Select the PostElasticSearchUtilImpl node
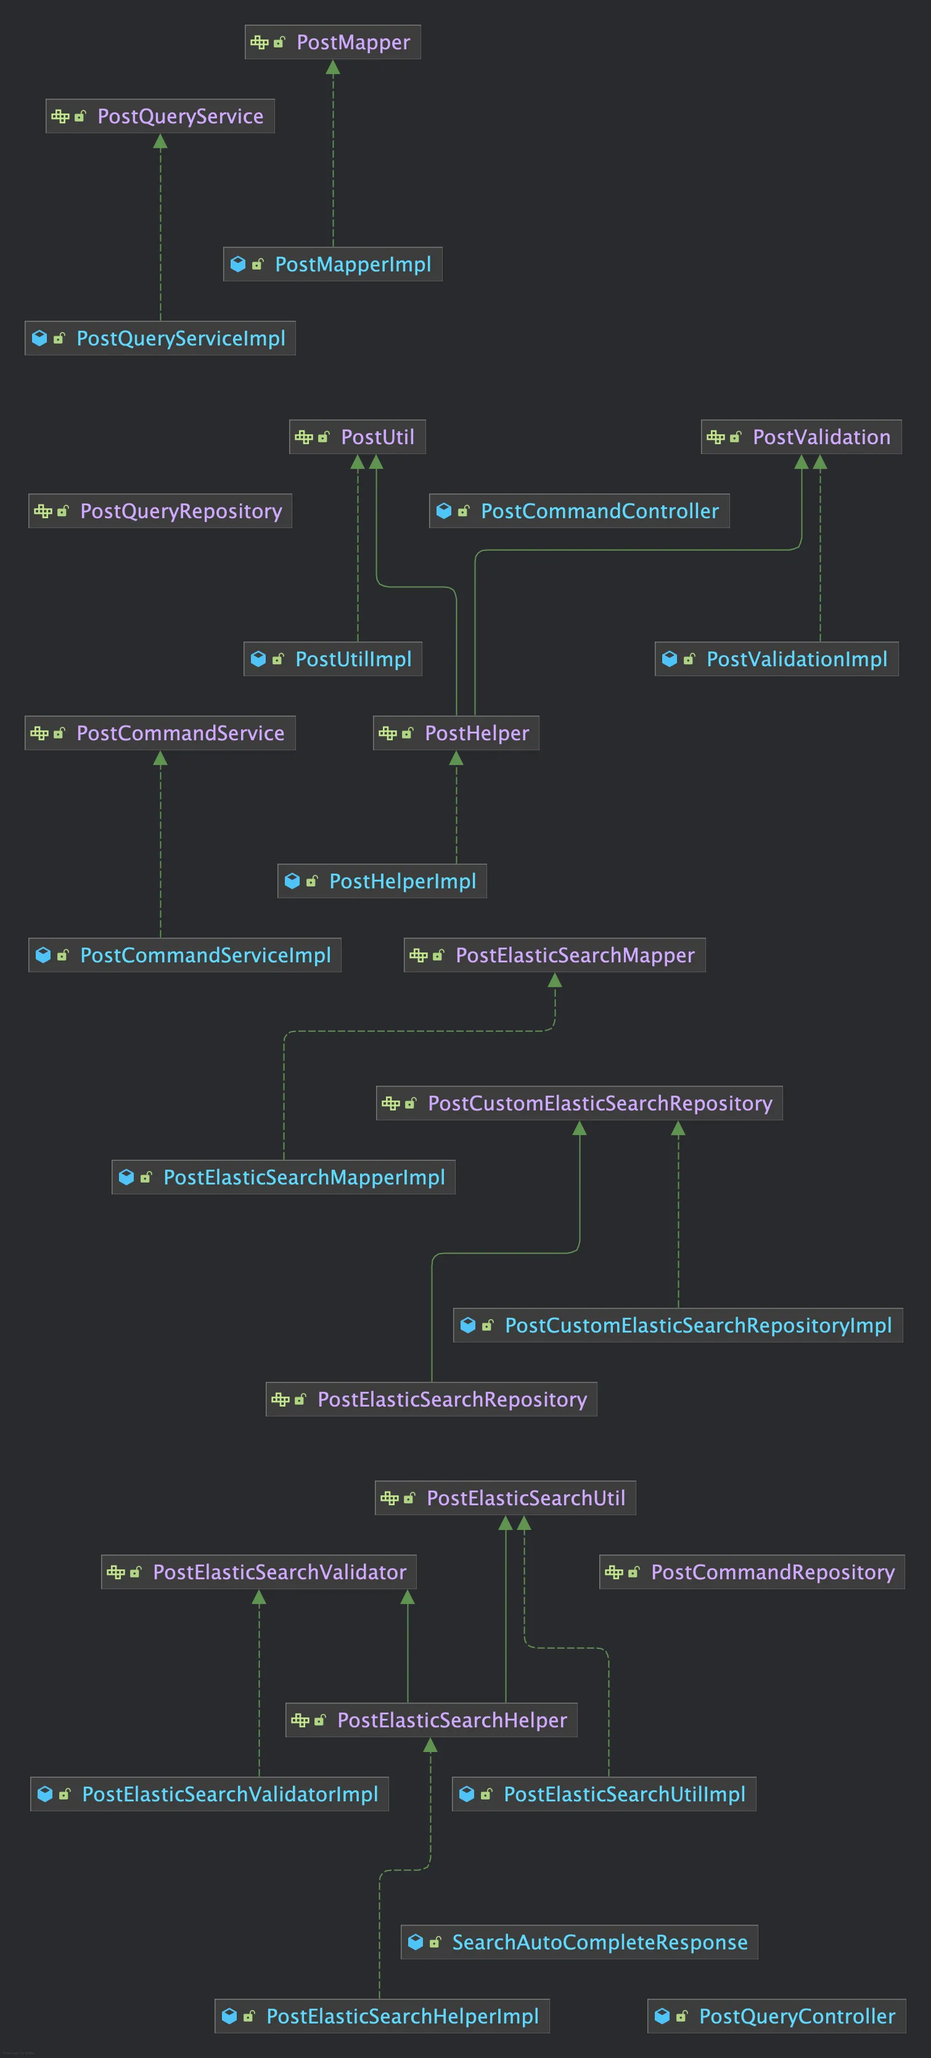The height and width of the screenshot is (2058, 931). pos(604,1795)
